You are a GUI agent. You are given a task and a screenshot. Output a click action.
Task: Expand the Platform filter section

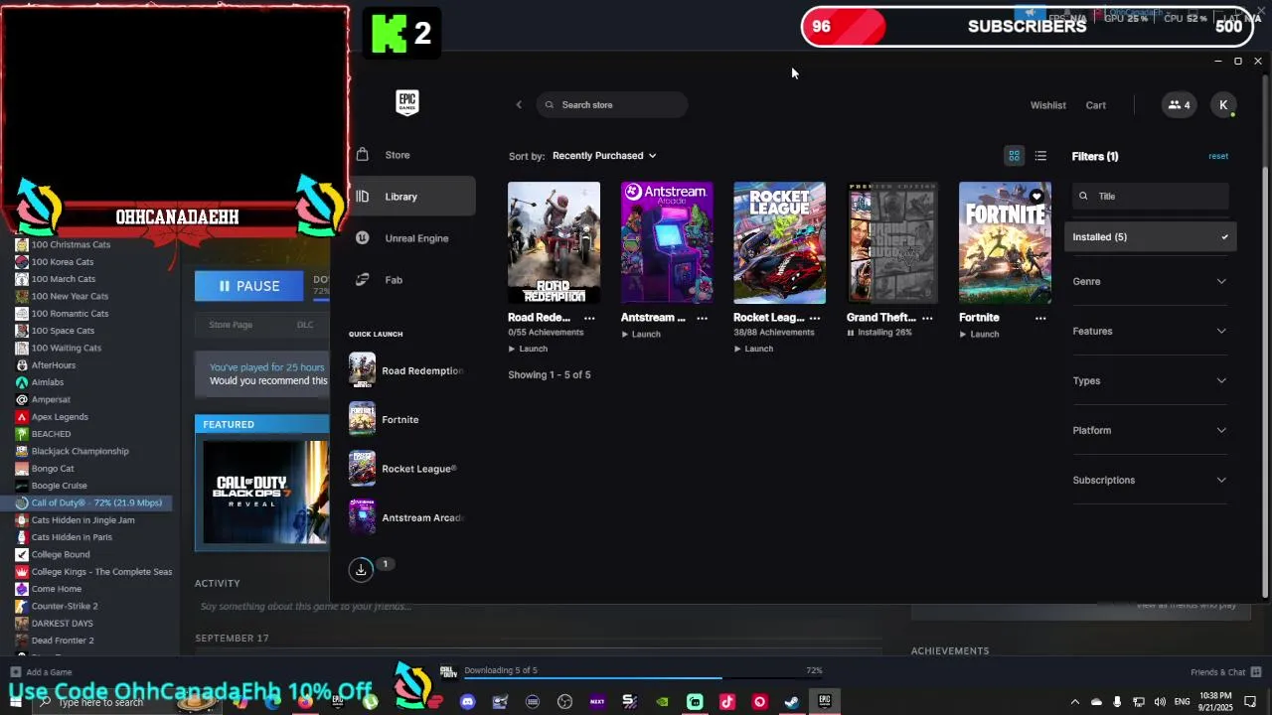tap(1150, 430)
